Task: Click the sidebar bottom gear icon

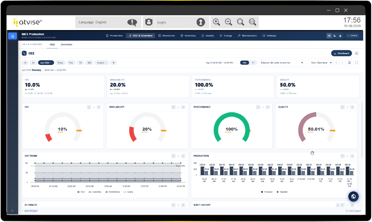Action: pyautogui.click(x=13, y=210)
